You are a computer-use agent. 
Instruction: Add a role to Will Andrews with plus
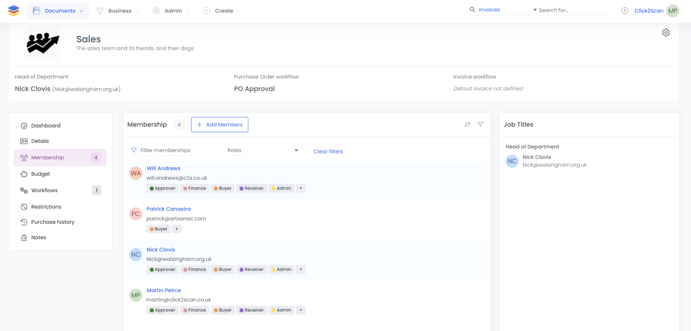click(x=301, y=188)
